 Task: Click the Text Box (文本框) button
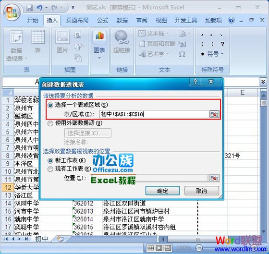(154, 34)
